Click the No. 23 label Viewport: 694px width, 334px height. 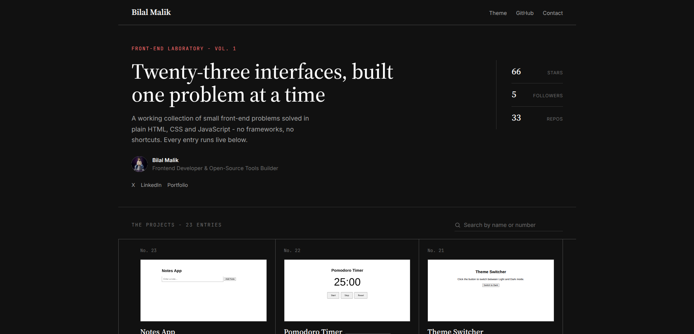[x=149, y=251]
